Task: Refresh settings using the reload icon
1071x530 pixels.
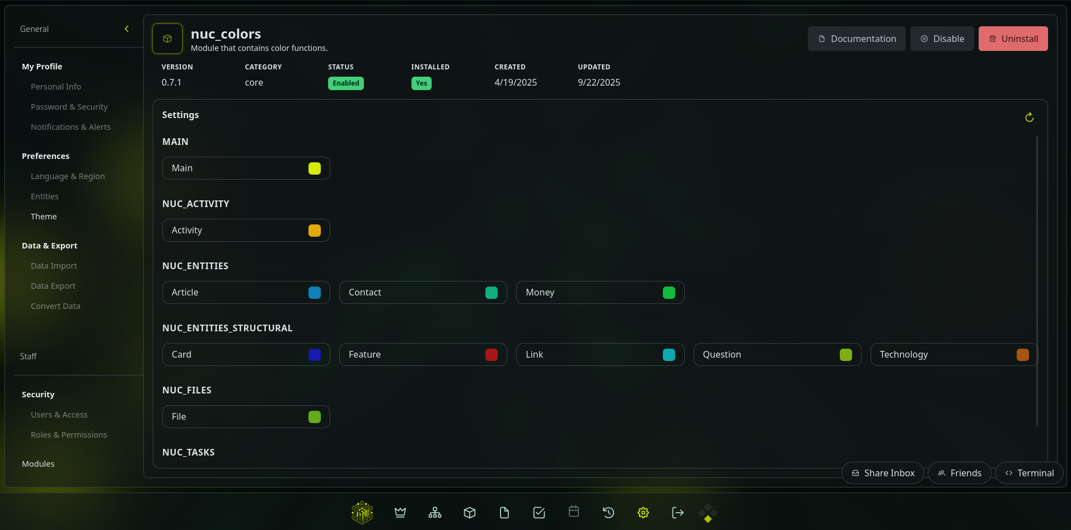Action: [x=1030, y=117]
